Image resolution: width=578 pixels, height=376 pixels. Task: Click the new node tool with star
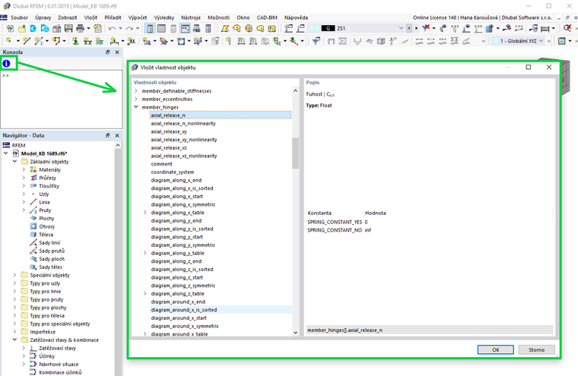pyautogui.click(x=8, y=40)
